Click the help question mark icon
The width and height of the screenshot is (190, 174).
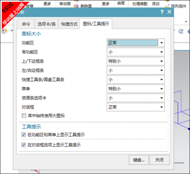pyautogui.click(x=162, y=12)
